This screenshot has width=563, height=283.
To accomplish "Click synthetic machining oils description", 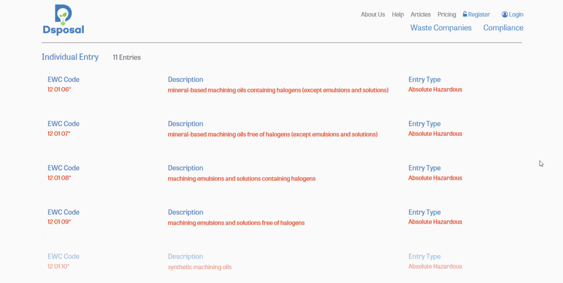I will 199,267.
